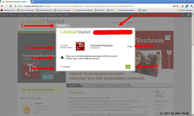Reload the page with refresh icon
Screen dimensions: 194x116
11,6
